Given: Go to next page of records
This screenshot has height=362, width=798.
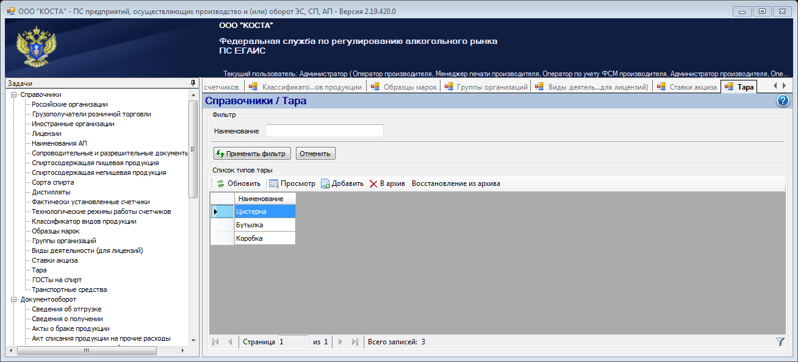Looking at the screenshot, I should (340, 342).
